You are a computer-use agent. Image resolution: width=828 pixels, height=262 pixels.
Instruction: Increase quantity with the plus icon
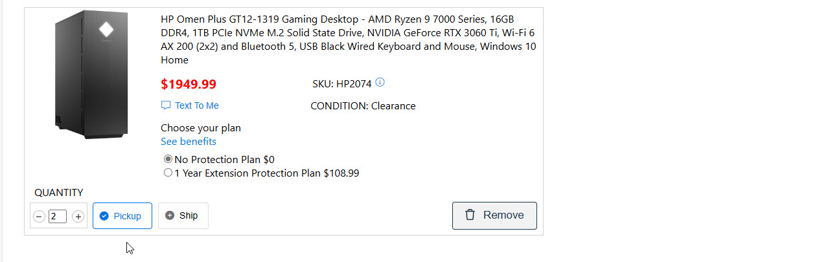point(78,217)
